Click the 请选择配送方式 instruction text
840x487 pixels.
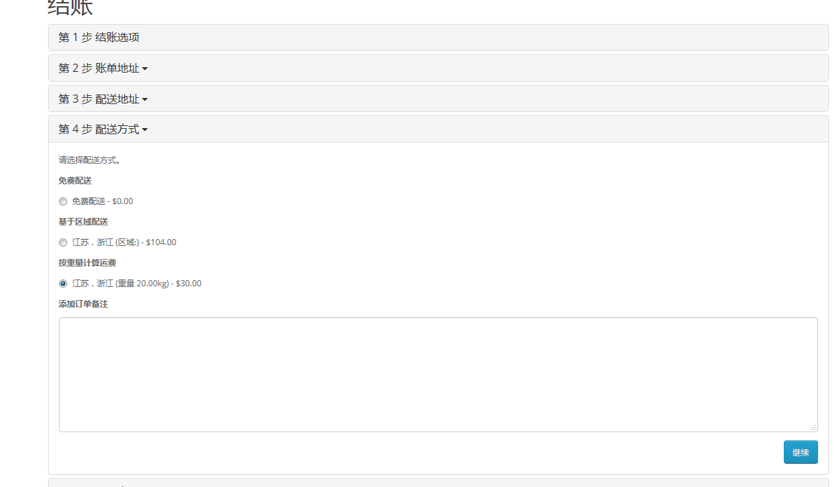(x=89, y=160)
